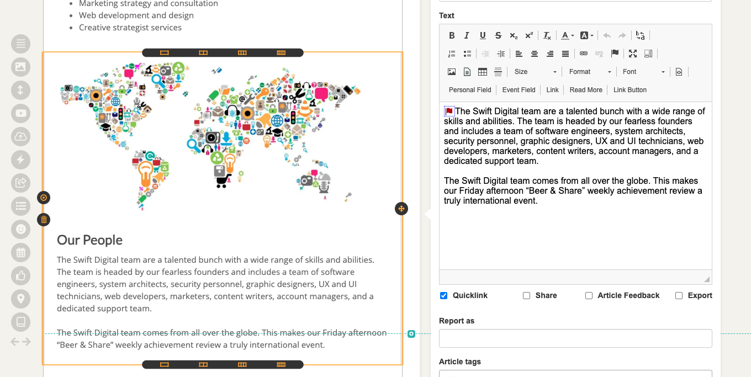
Task: Enable the Article Feedback checkbox
Action: coord(589,295)
